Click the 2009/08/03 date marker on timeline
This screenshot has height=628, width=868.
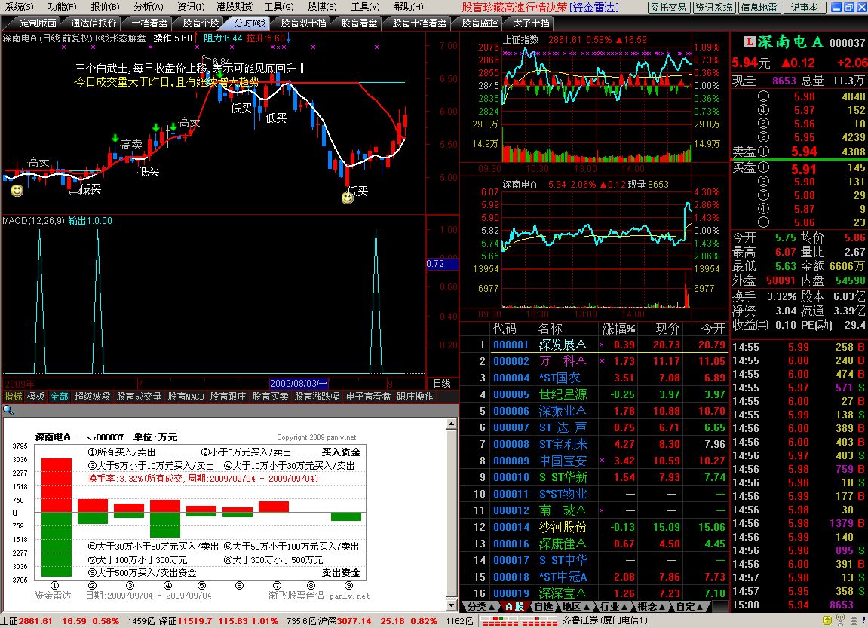[x=299, y=383]
